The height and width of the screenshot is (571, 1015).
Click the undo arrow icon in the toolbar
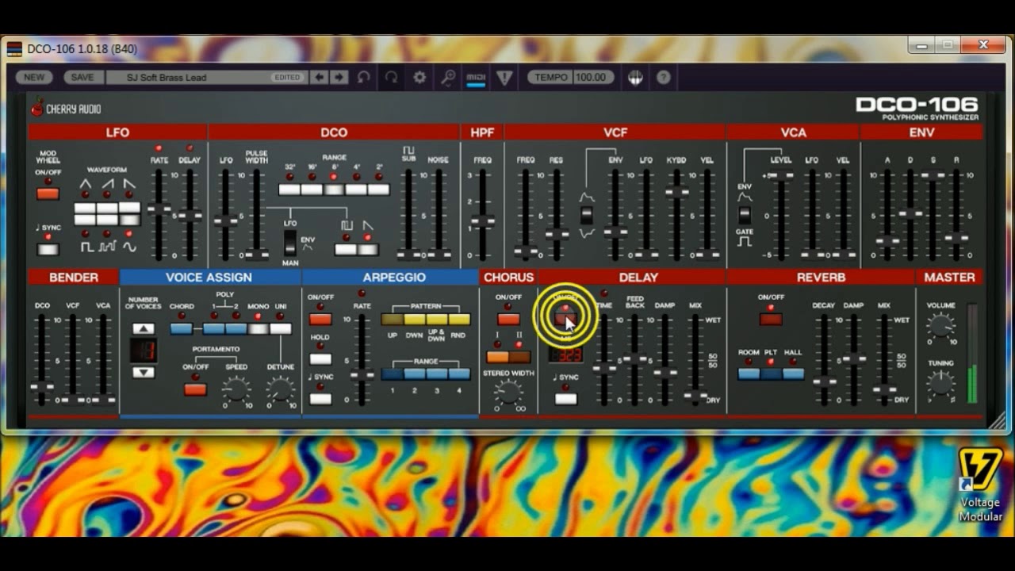[x=363, y=77]
